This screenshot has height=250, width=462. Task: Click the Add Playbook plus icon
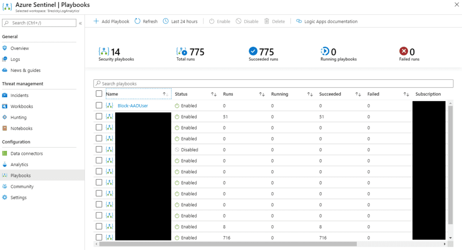(96, 21)
